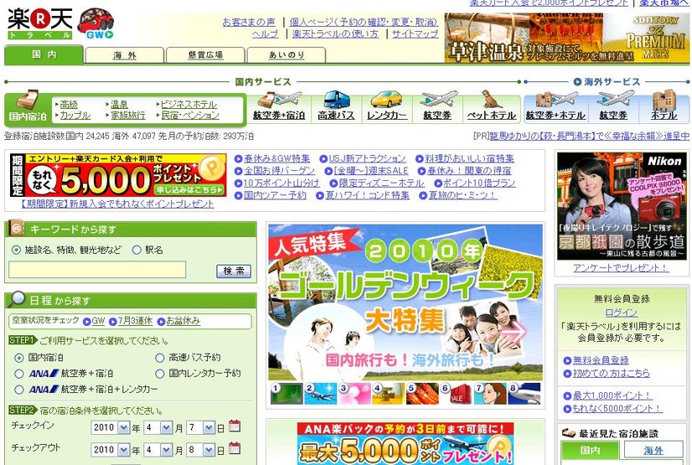Select 国内 tab in 最近見た宿泊施設
This screenshot has width=692, height=465.
pyautogui.click(x=590, y=451)
